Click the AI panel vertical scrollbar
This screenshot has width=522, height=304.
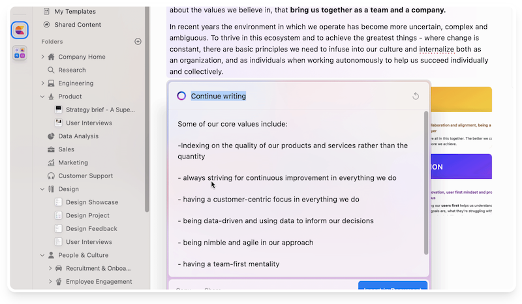(x=426, y=183)
